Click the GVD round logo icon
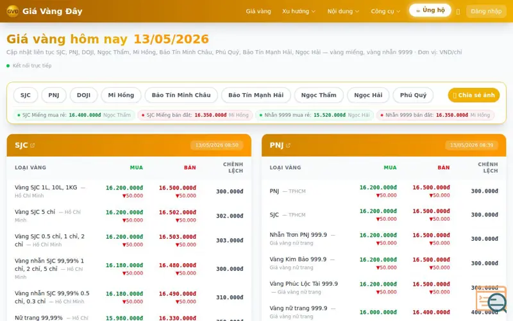The width and height of the screenshot is (513, 321). click(x=13, y=11)
